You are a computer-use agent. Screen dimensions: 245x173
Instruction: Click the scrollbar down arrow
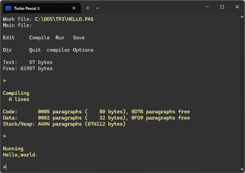(242, 169)
